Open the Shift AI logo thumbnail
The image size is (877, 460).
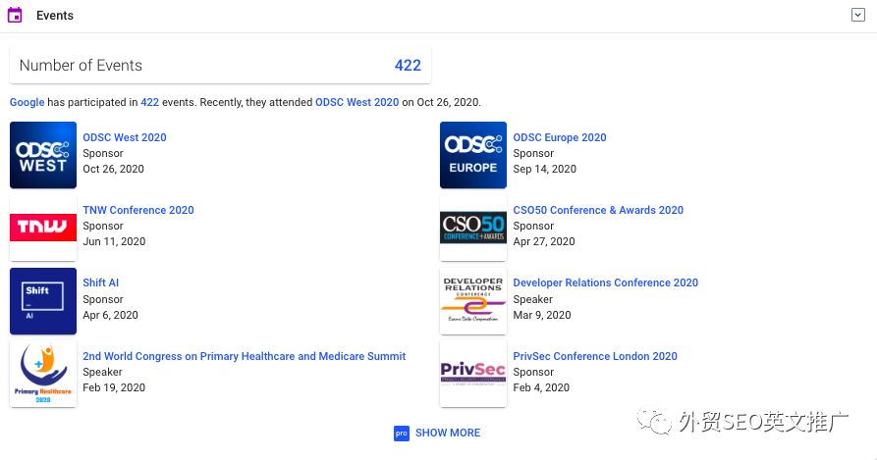43,301
